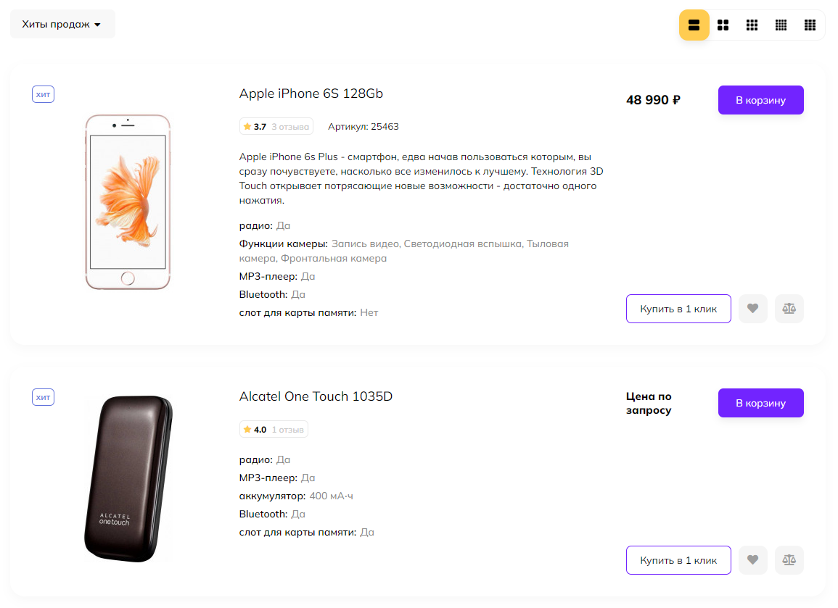
Task: Open the iPhone 6S 3.7 rating reviews
Action: [x=276, y=127]
